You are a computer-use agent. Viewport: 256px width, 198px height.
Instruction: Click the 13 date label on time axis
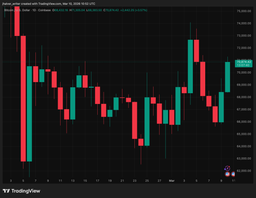click(73, 181)
